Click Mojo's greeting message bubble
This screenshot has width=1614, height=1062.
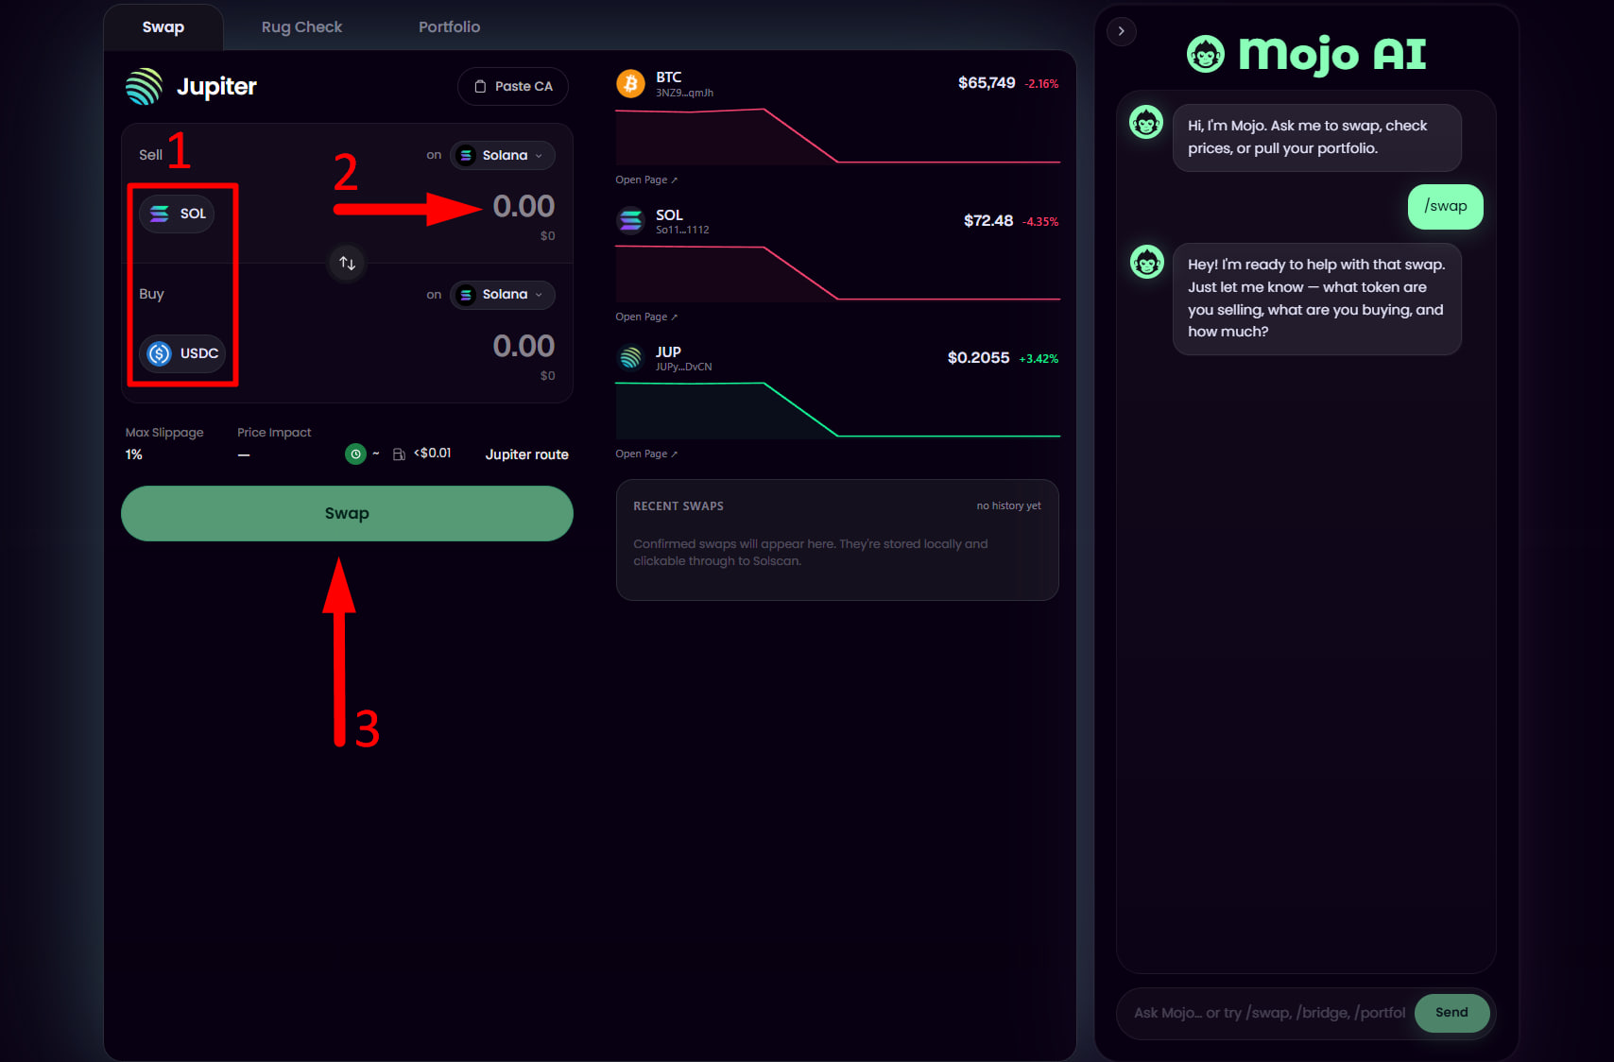[x=1317, y=138]
